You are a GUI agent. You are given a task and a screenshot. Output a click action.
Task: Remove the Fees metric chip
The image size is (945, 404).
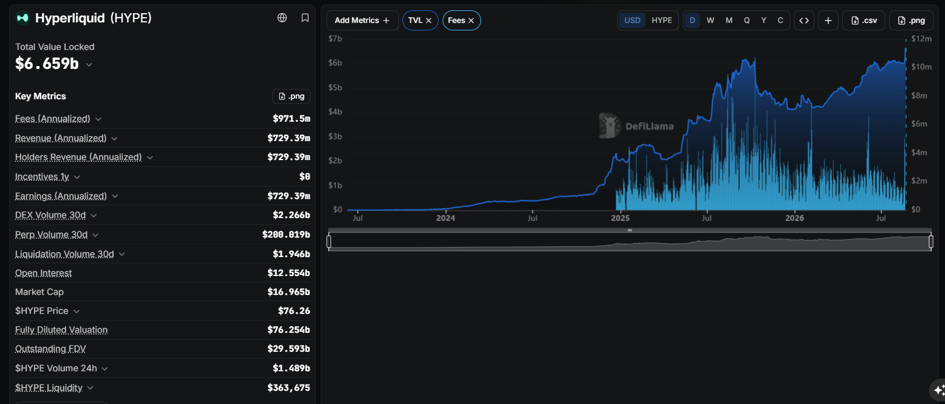[x=471, y=20]
